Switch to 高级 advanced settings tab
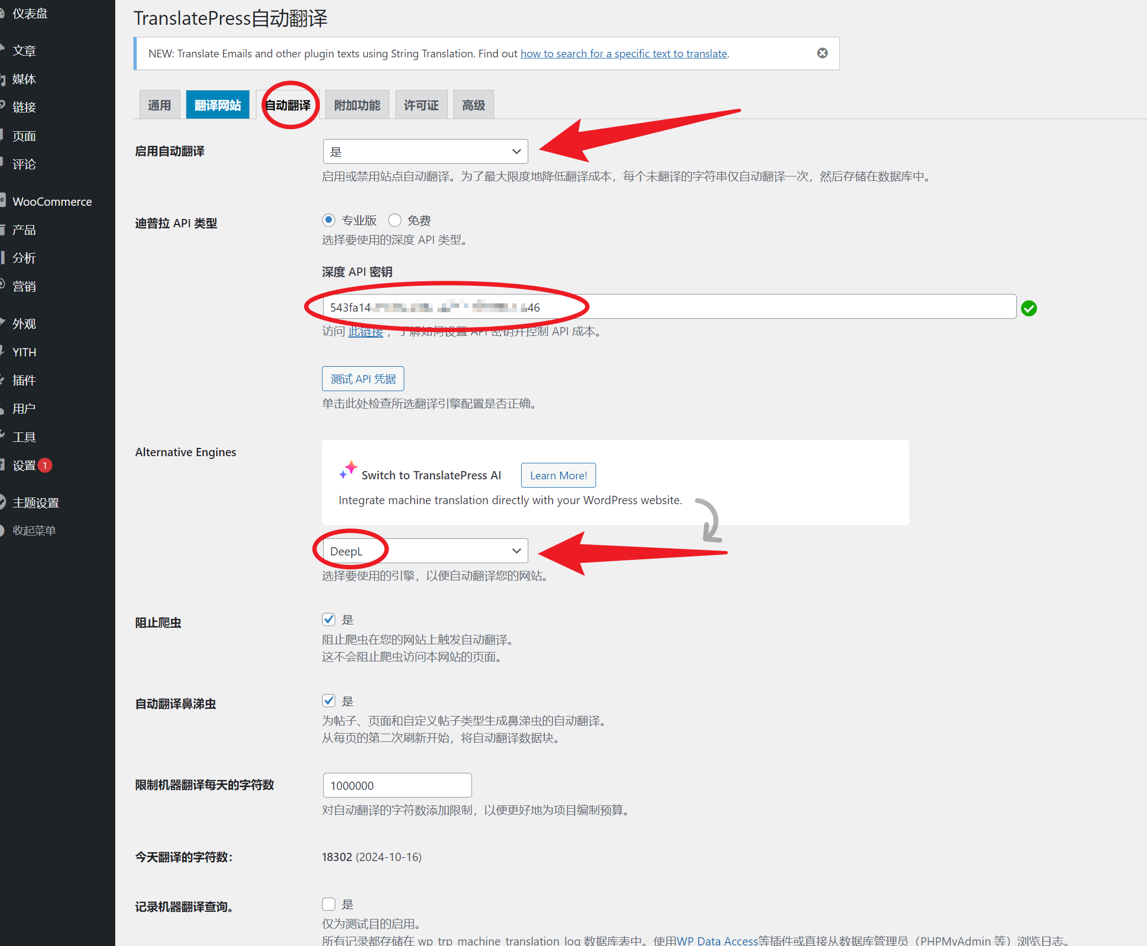 [x=474, y=104]
